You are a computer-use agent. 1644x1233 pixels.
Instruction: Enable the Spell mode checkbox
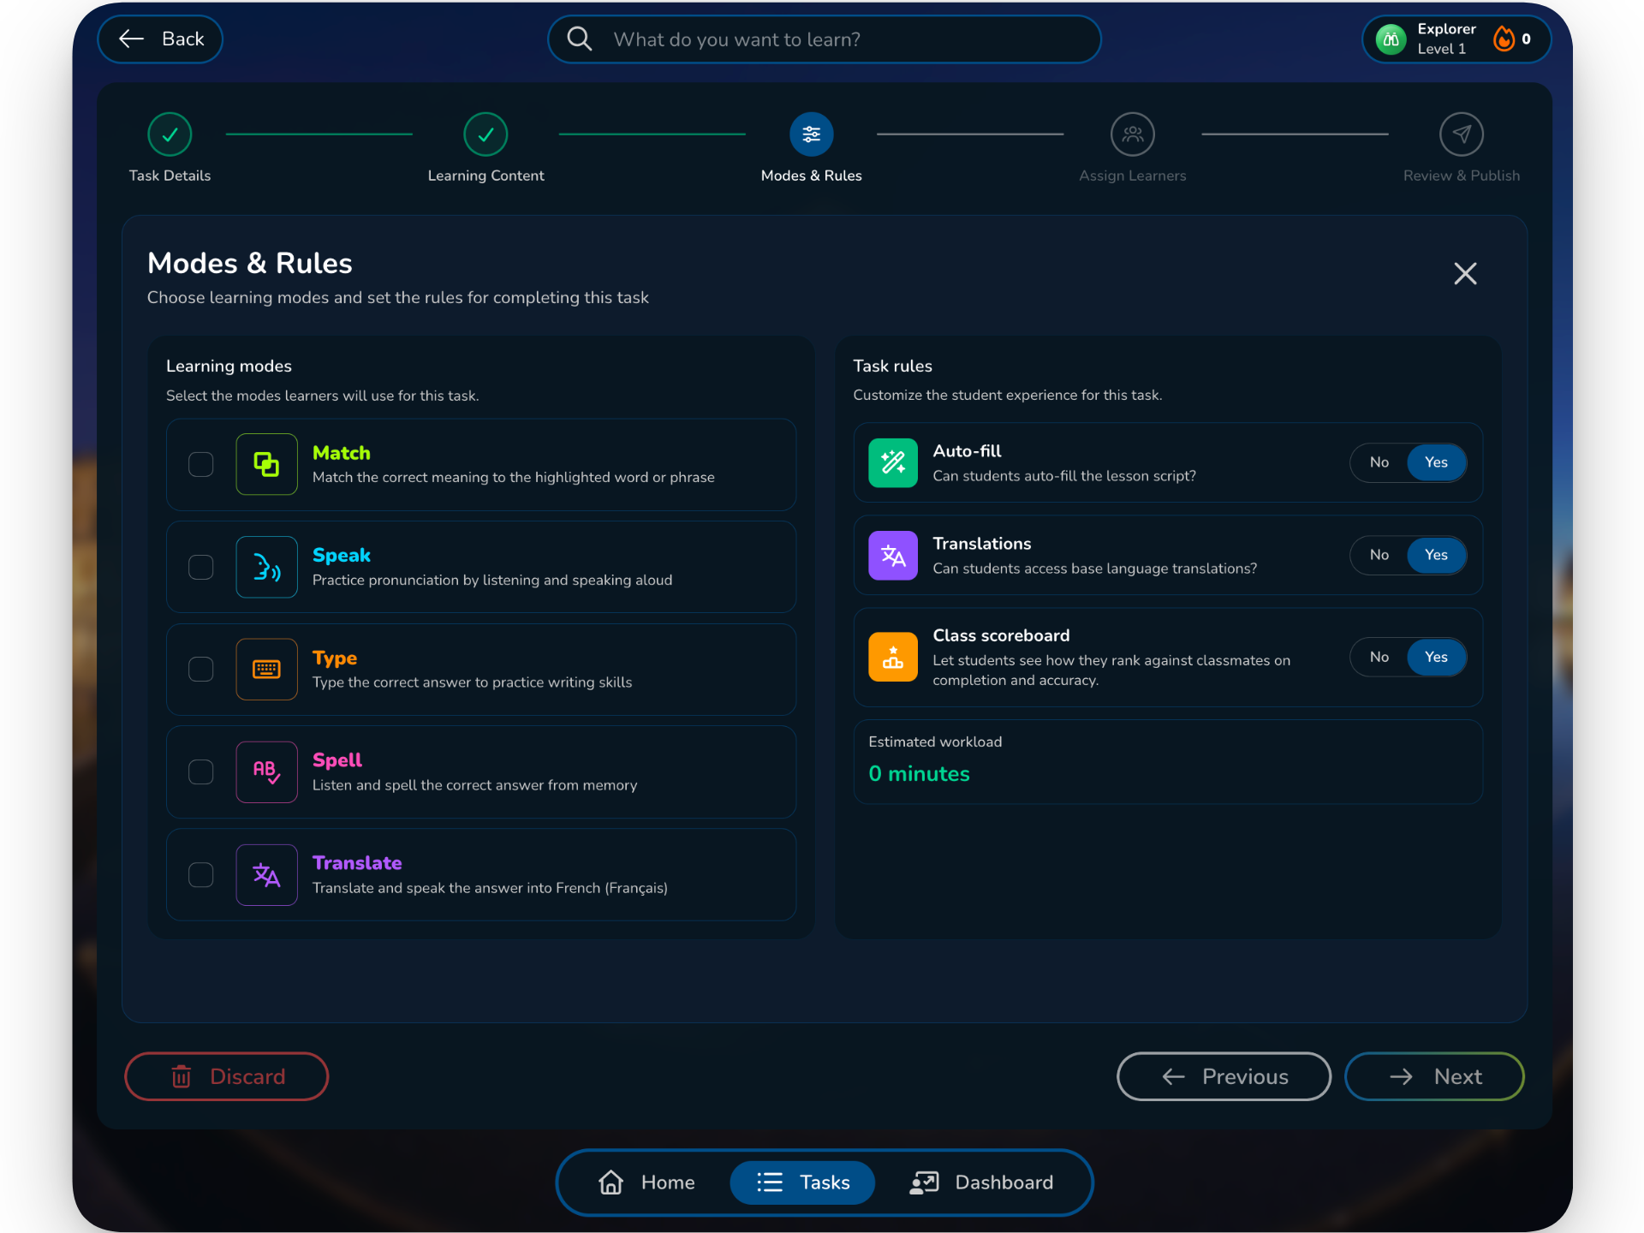pyautogui.click(x=201, y=771)
